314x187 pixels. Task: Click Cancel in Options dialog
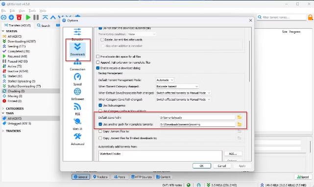(222, 166)
